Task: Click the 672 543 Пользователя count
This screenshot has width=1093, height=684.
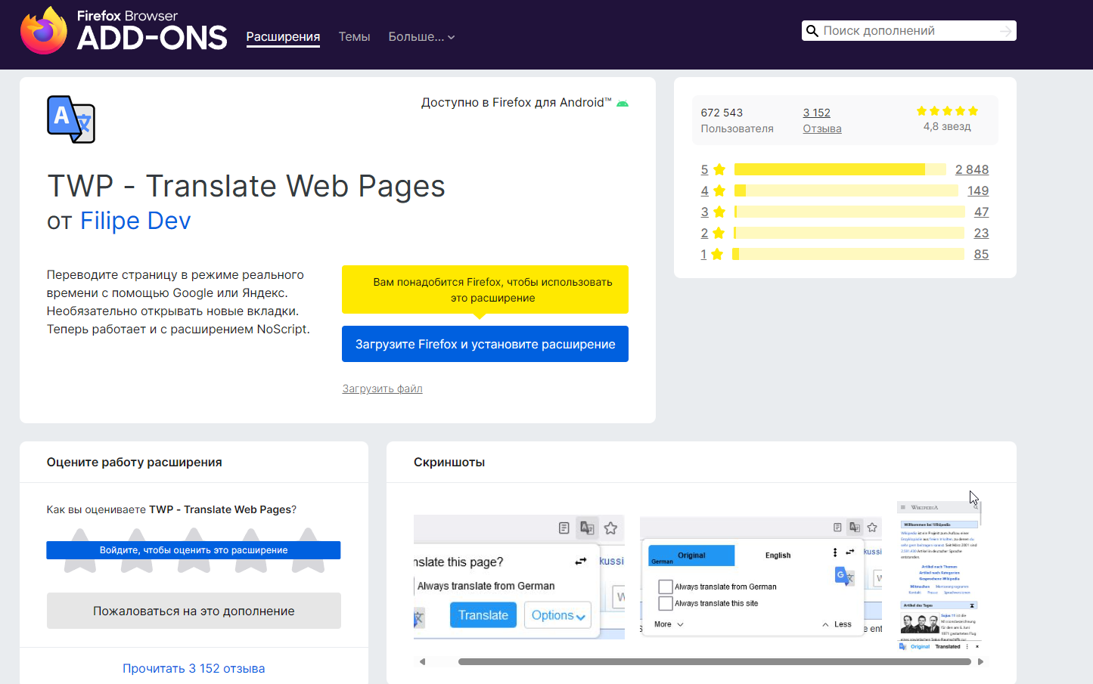Action: click(x=737, y=120)
